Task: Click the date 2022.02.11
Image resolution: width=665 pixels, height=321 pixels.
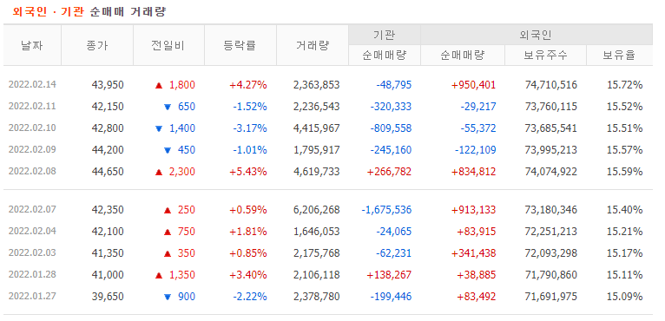Action: point(32,106)
